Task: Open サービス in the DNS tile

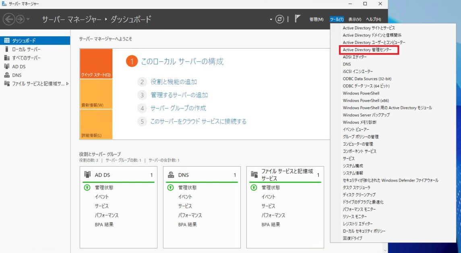Action: coord(185,206)
